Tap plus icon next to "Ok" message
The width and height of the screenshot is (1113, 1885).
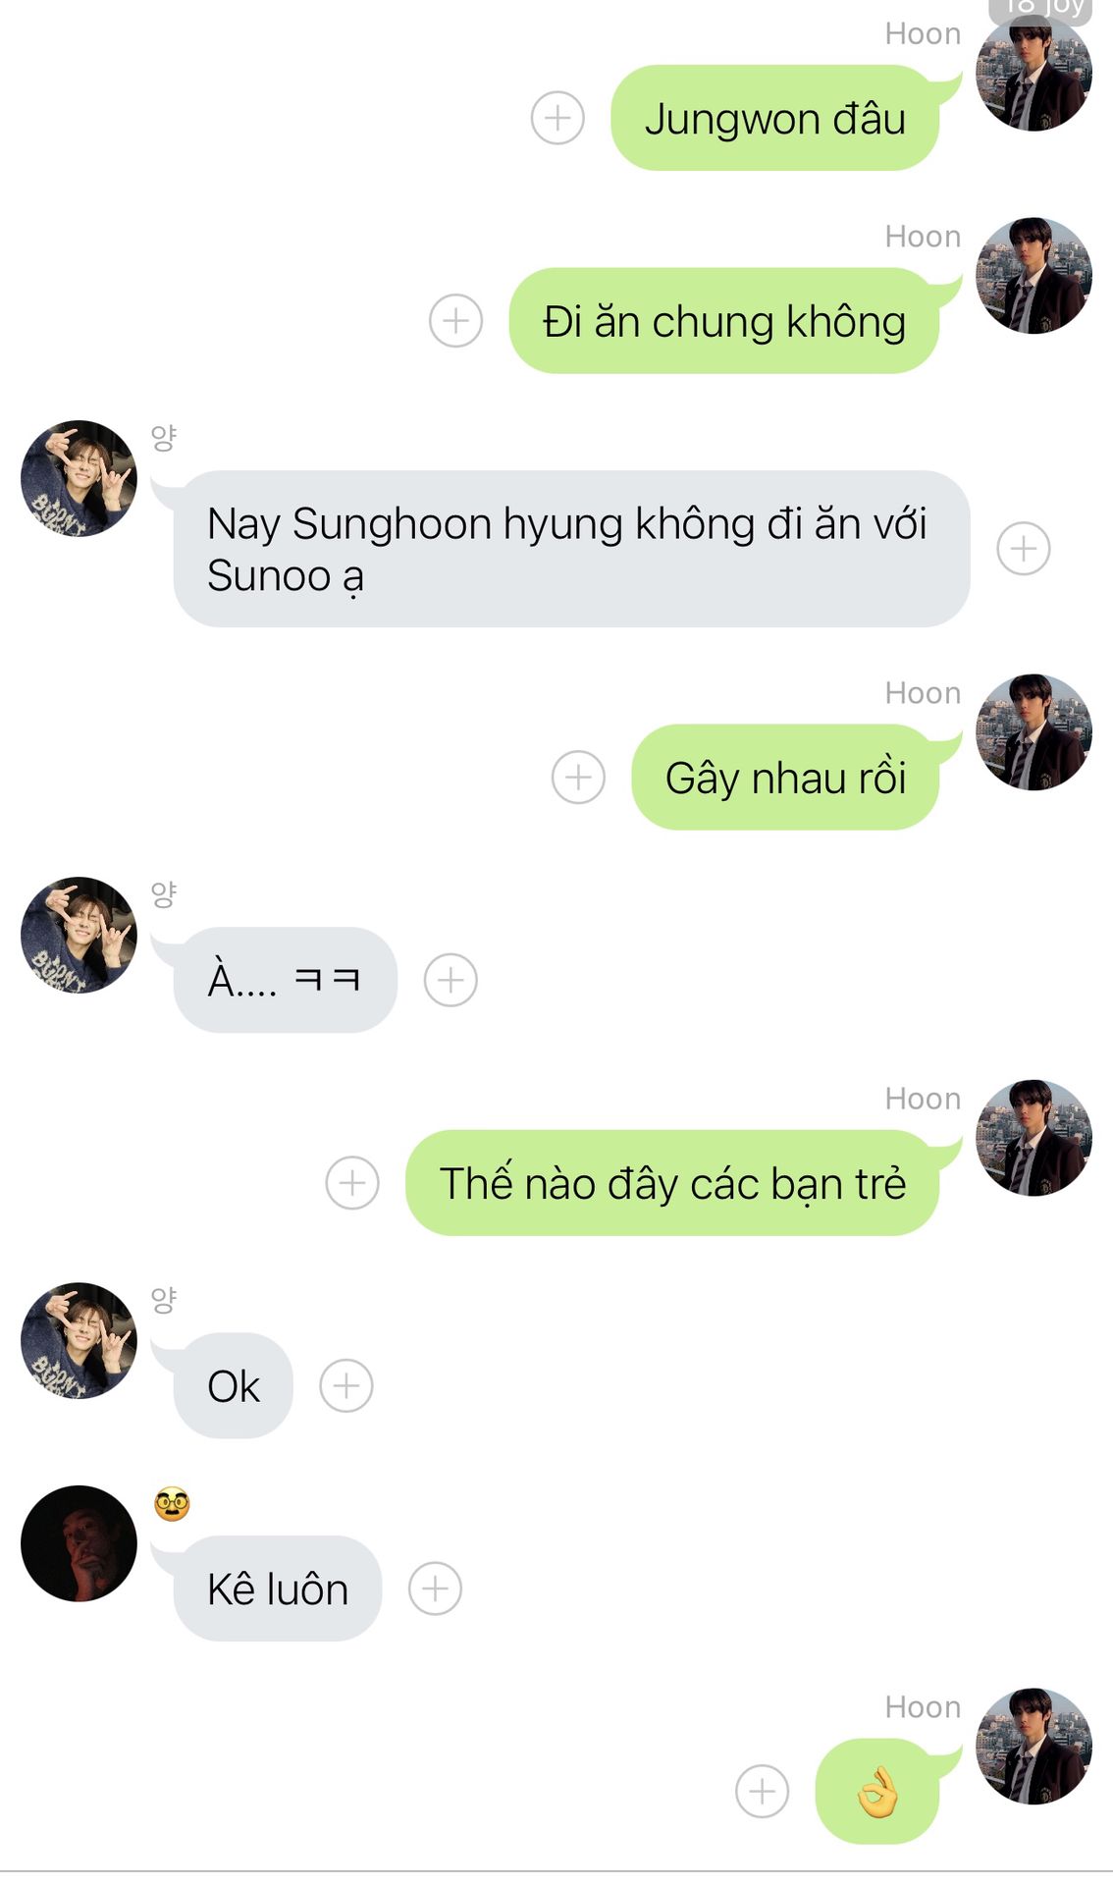[x=346, y=1385]
